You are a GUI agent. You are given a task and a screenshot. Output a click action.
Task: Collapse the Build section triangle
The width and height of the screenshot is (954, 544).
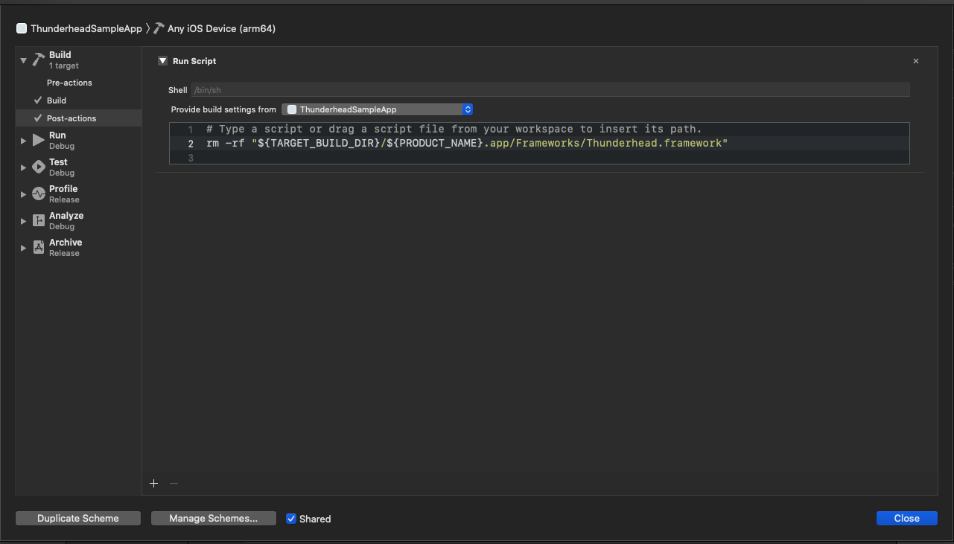tap(24, 60)
